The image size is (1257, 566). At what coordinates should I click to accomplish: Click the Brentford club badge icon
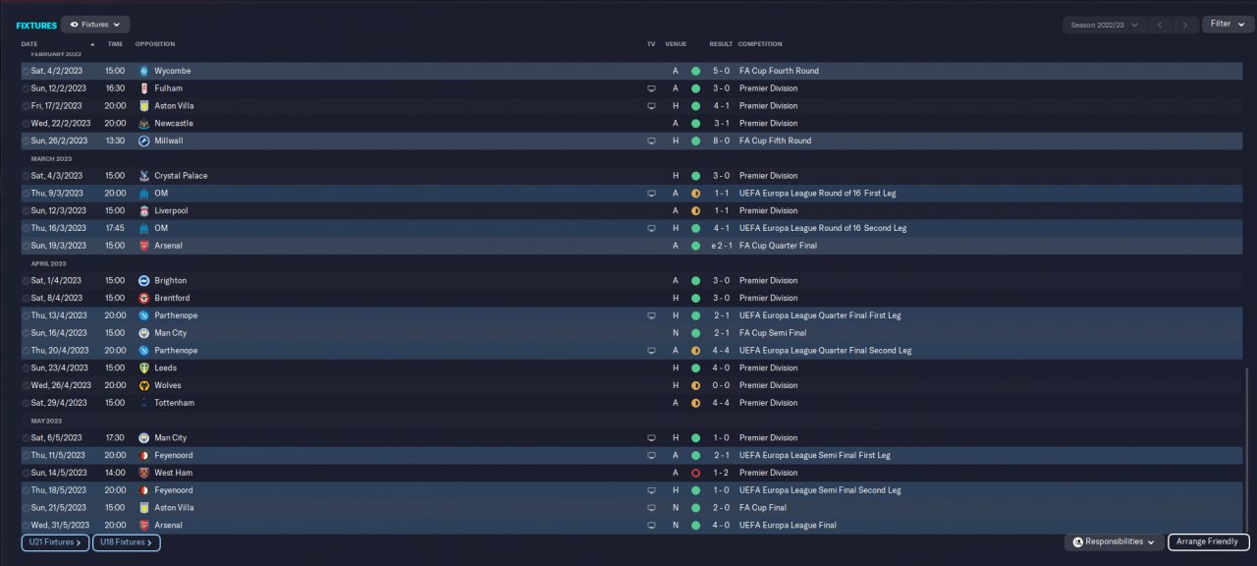tap(144, 299)
